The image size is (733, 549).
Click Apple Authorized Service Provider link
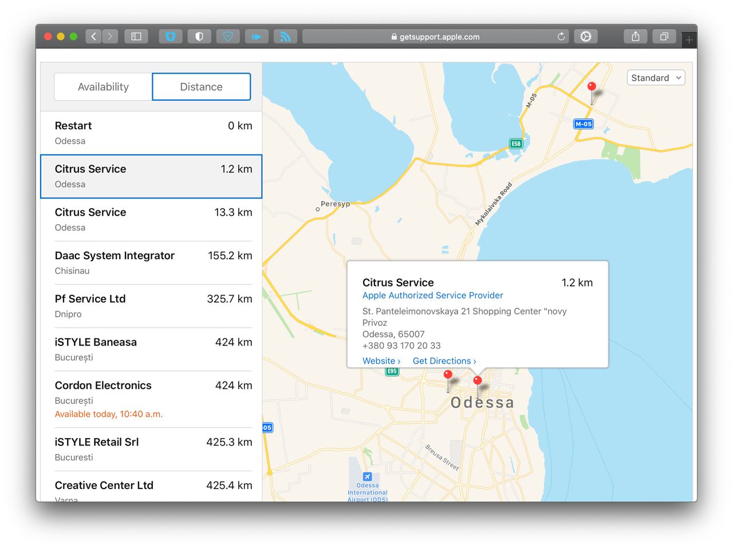pos(433,295)
